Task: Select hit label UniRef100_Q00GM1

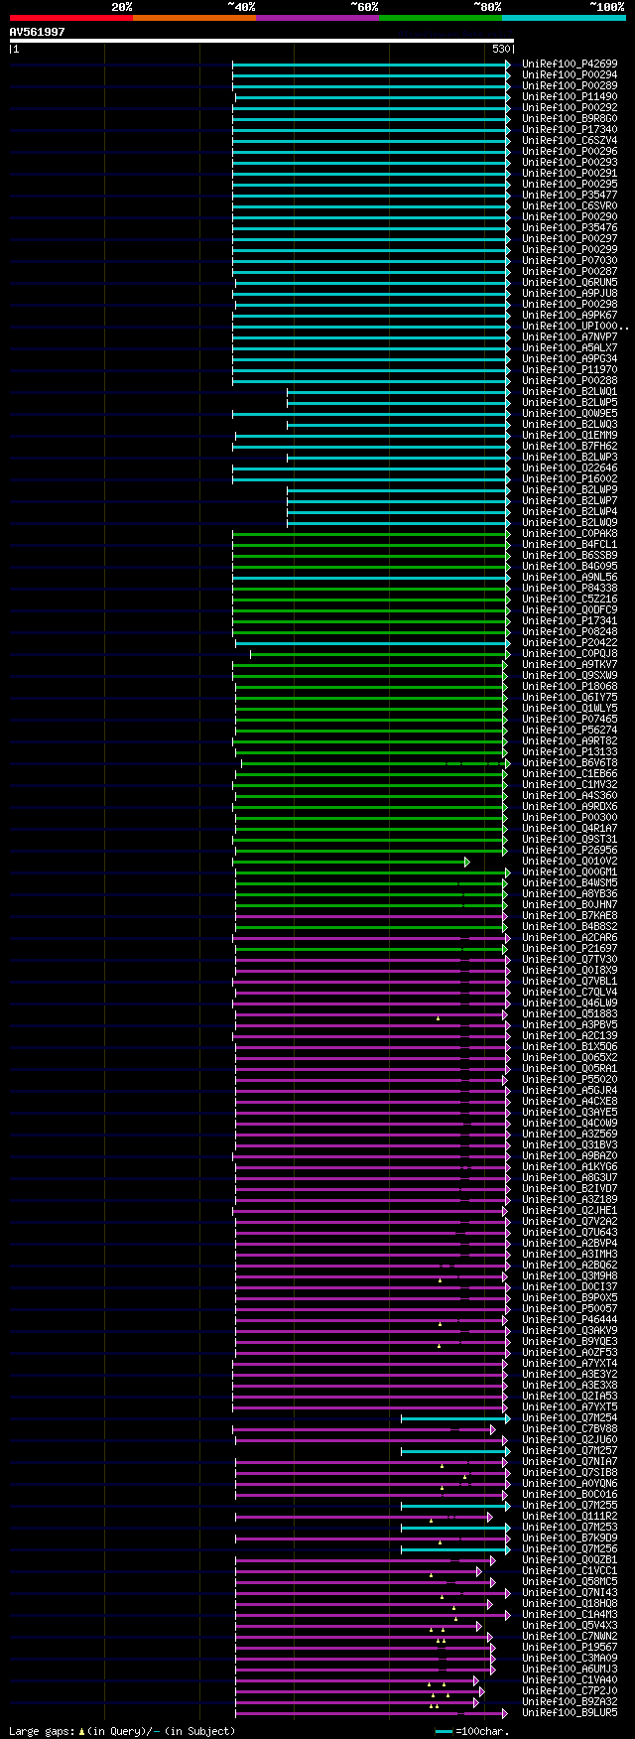Action: tap(570, 872)
